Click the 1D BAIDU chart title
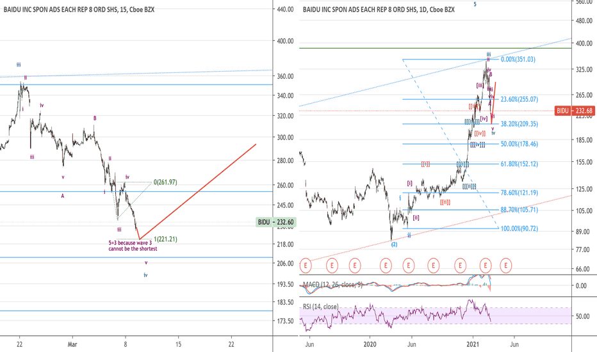 [379, 10]
